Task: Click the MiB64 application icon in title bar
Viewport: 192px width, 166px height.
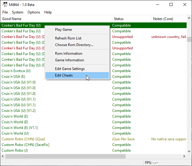Action: (4, 4)
